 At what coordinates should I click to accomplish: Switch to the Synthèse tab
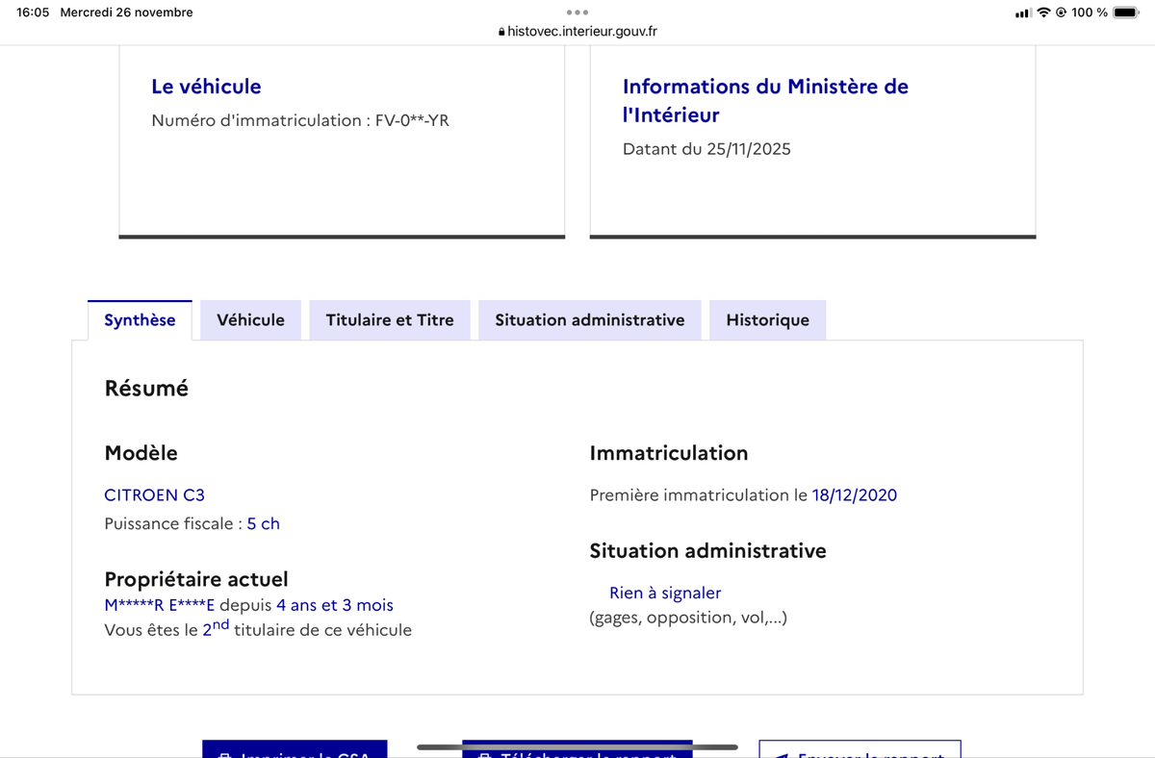(x=140, y=320)
